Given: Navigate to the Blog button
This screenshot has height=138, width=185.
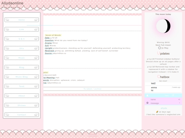Looking at the screenshot, I should point(22,67).
